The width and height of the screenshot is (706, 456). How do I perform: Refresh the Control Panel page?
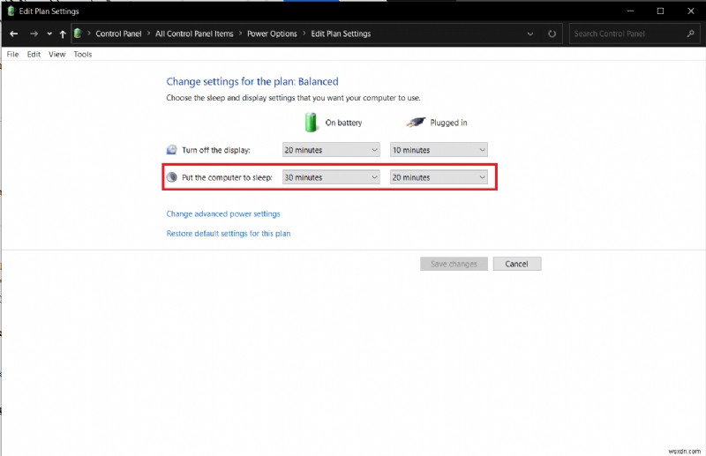tap(552, 34)
